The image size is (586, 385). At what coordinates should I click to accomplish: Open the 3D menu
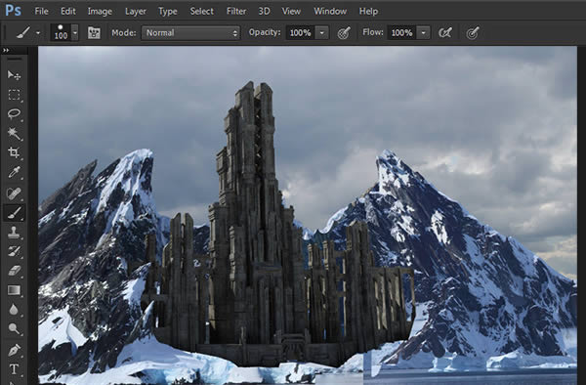coord(264,11)
